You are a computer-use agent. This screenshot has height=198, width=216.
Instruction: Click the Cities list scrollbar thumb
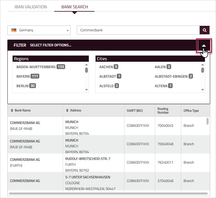point(202,70)
